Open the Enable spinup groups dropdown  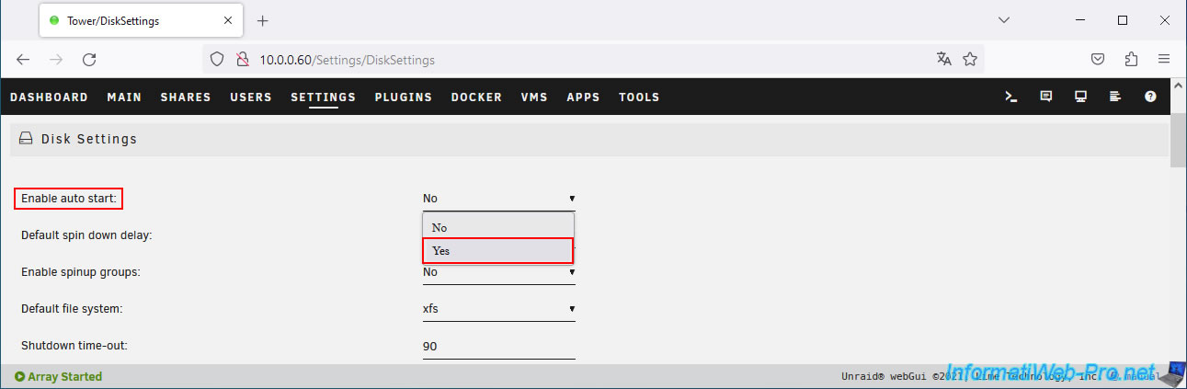click(x=498, y=272)
